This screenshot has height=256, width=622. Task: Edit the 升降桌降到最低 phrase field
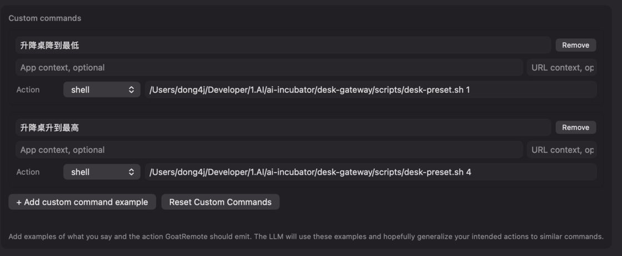tap(283, 45)
